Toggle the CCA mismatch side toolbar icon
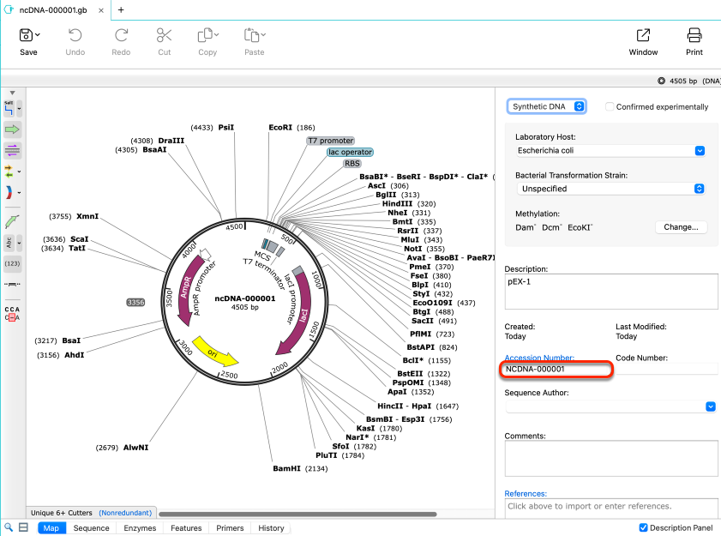This screenshot has height=536, width=721. pos(12,313)
